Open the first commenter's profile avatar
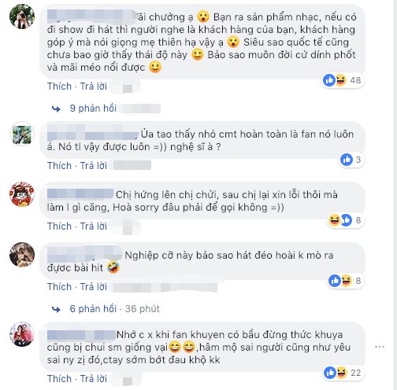This screenshot has height=390, width=397. point(22,17)
